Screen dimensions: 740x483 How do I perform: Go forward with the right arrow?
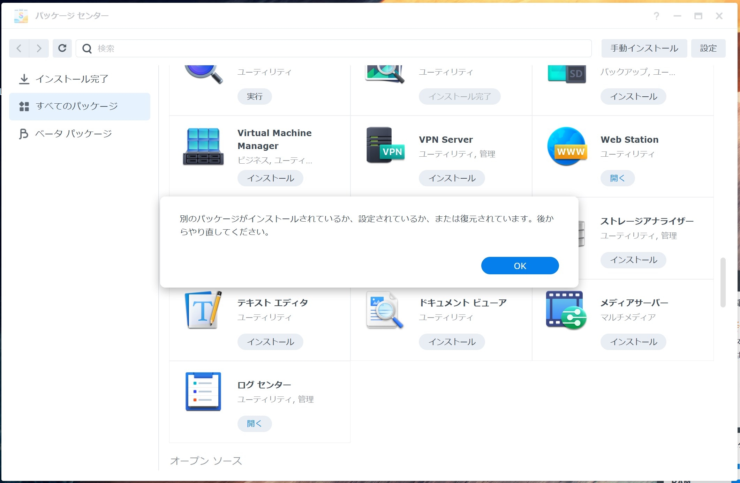coord(39,48)
